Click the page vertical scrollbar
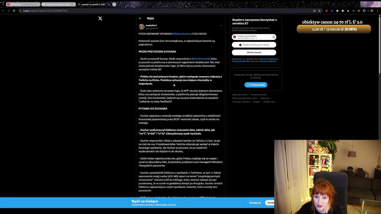381x214 pixels. coord(379,45)
